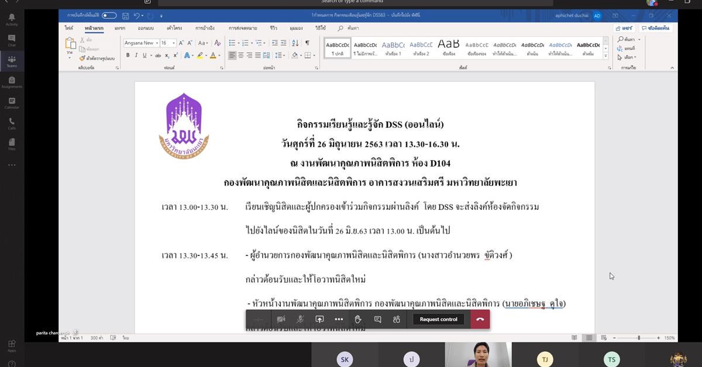Switch to the References ribbon tab
Viewport: 702px width, 367px height.
pos(205,27)
